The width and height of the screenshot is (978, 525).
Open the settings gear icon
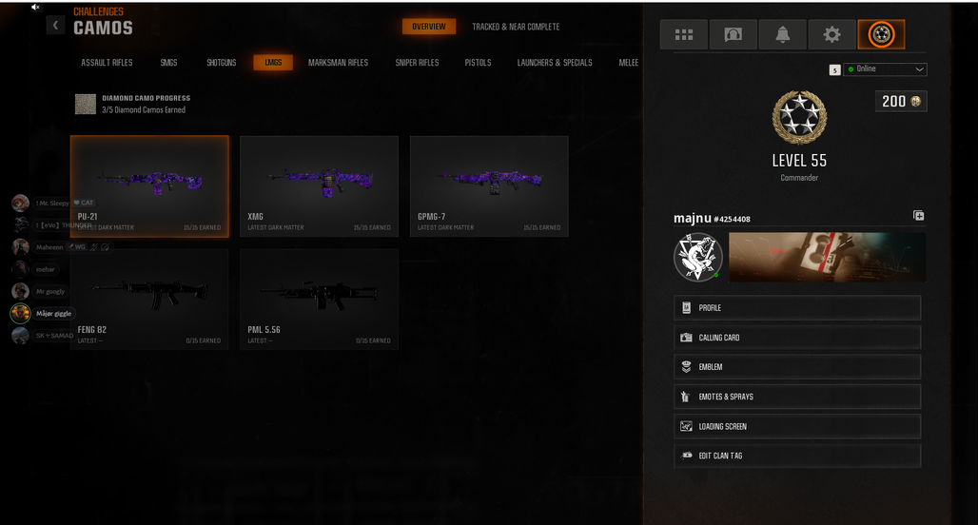[x=831, y=34]
